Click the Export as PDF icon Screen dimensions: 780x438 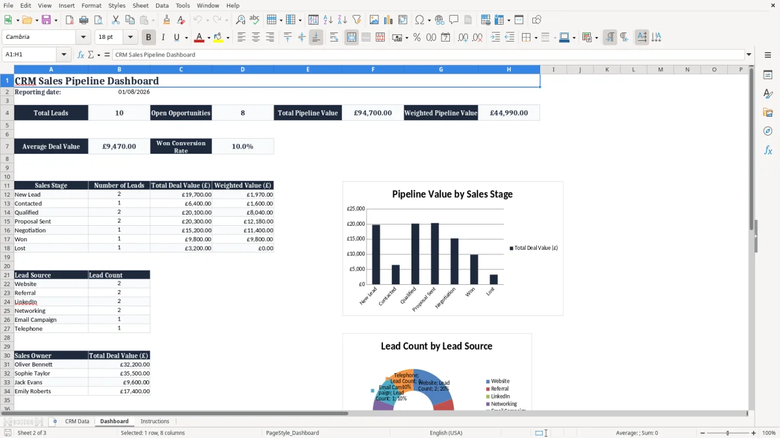click(x=69, y=20)
